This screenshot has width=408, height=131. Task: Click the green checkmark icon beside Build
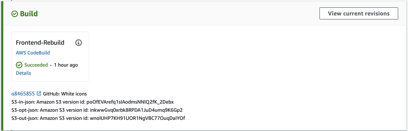pyautogui.click(x=15, y=14)
